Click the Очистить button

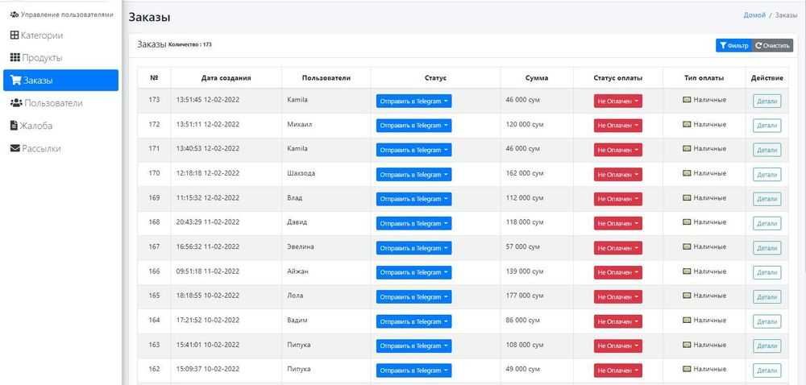pyautogui.click(x=772, y=46)
